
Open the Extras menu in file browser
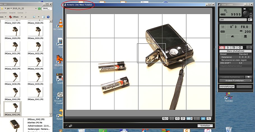tap(20, 13)
